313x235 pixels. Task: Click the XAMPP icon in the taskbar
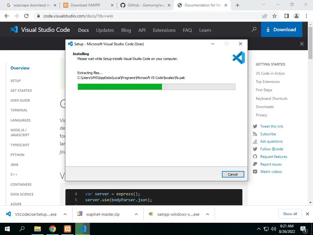pos(68,229)
